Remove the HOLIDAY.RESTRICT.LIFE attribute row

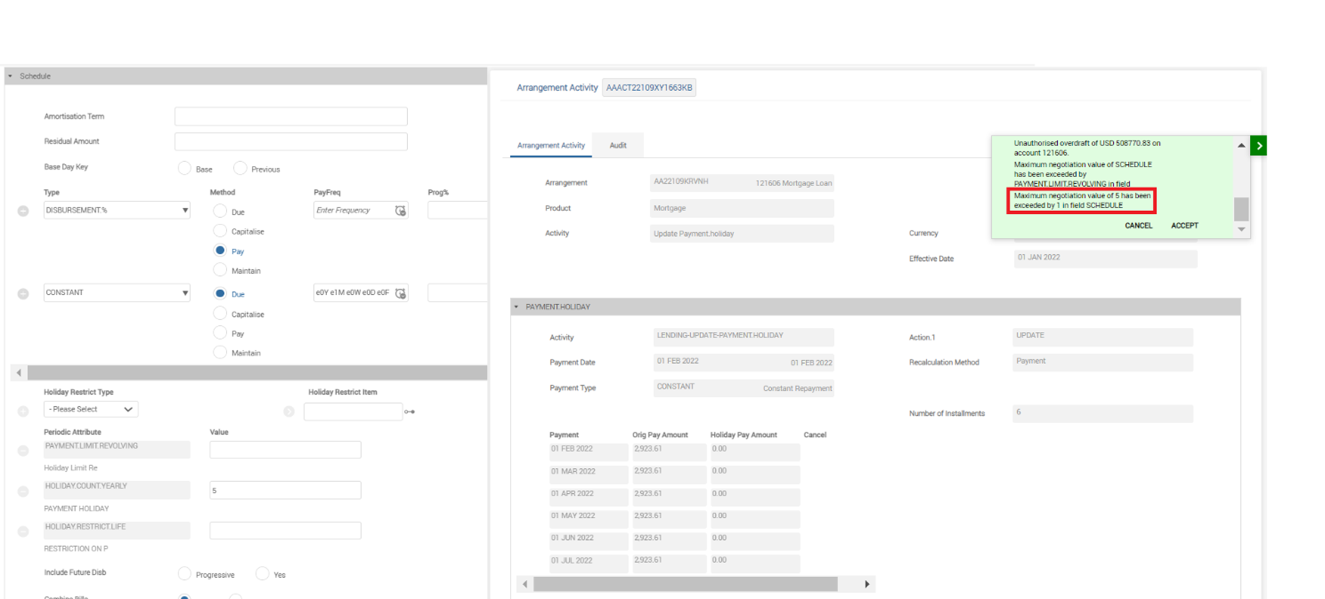[23, 532]
